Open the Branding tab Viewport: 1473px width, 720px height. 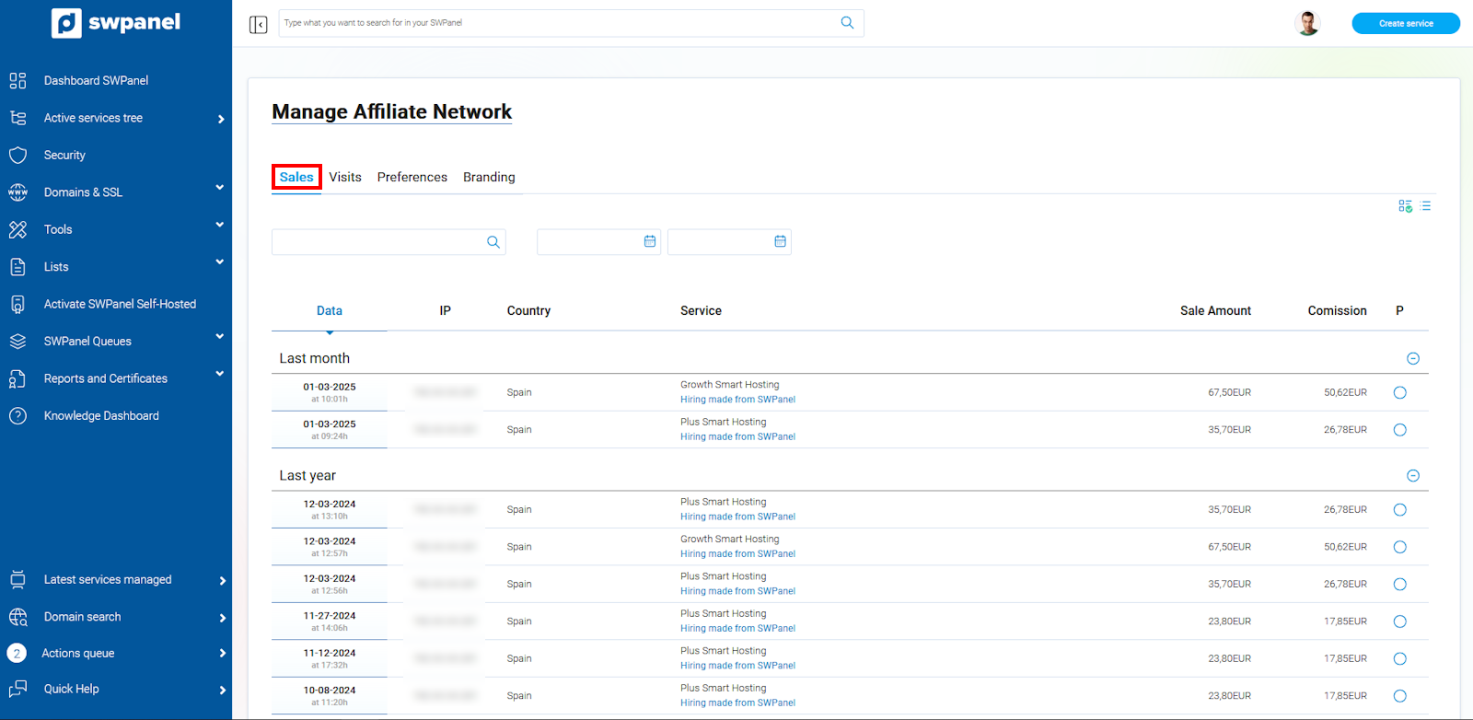pyautogui.click(x=489, y=177)
